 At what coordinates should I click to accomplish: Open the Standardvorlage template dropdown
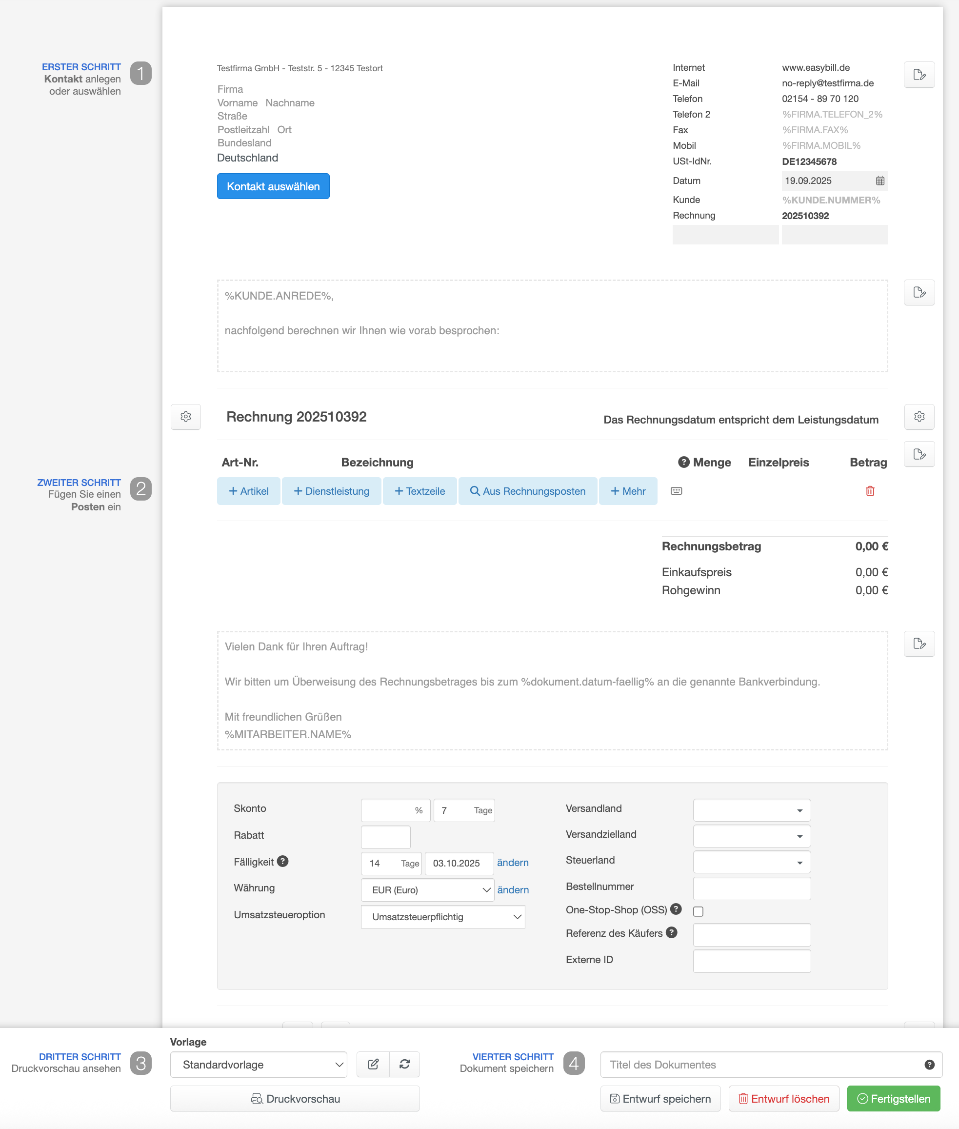point(258,1064)
